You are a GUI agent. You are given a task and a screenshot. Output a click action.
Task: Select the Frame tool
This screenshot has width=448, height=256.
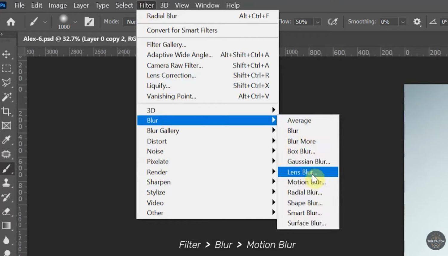click(6, 126)
